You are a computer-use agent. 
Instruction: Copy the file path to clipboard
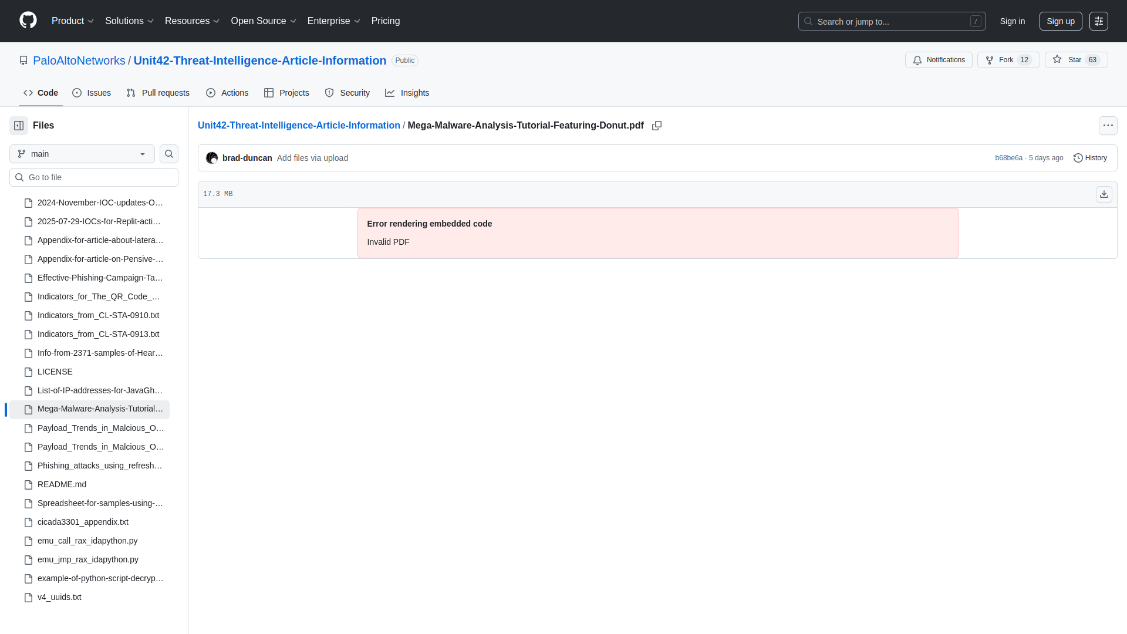coord(657,126)
